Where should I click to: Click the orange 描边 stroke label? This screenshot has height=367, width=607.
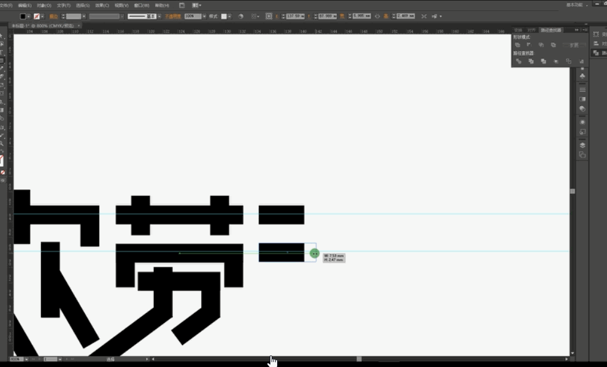coord(53,17)
